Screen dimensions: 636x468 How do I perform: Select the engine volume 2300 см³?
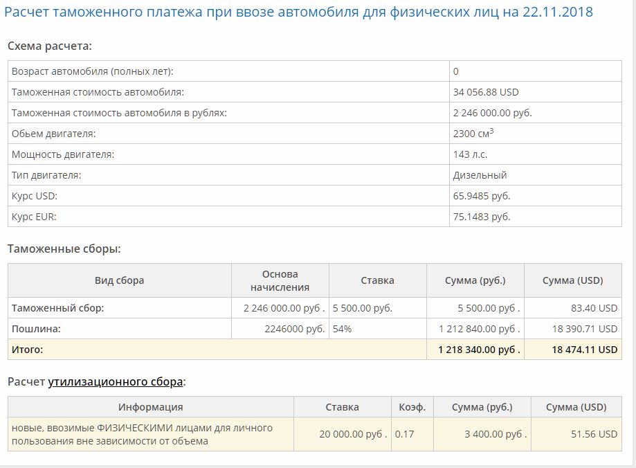pyautogui.click(x=473, y=133)
